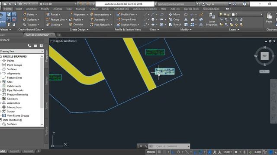This screenshot has width=277, height=155.
Task: Activate the Move command
Action: (x=174, y=14)
